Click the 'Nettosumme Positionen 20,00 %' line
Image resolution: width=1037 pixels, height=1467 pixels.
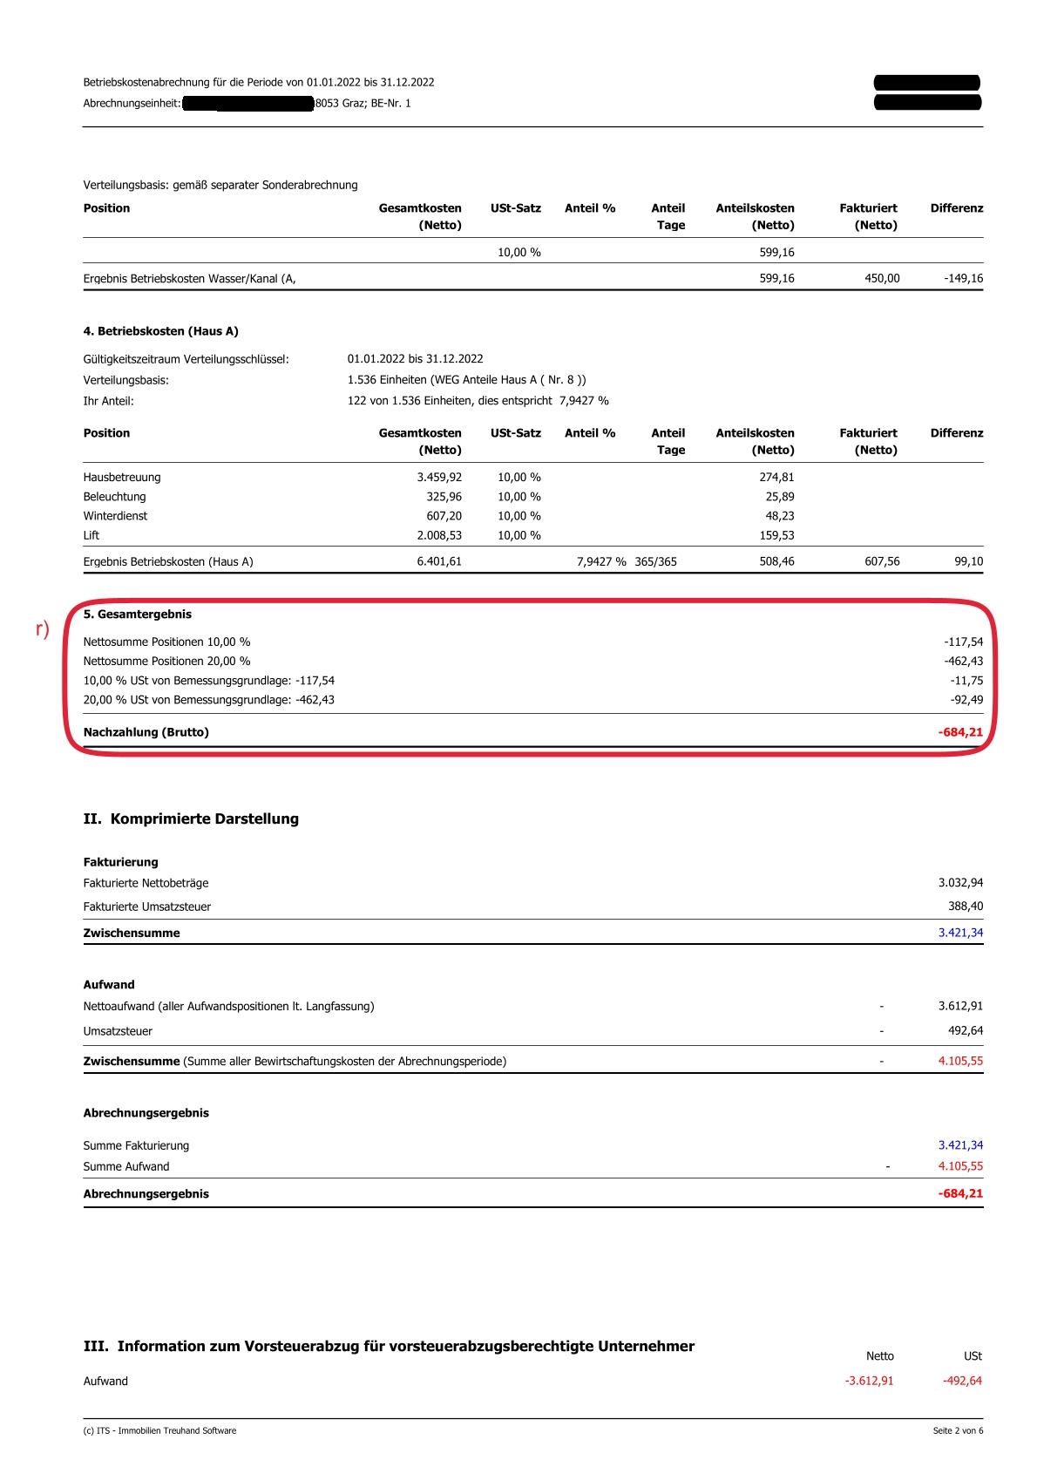click(x=166, y=662)
